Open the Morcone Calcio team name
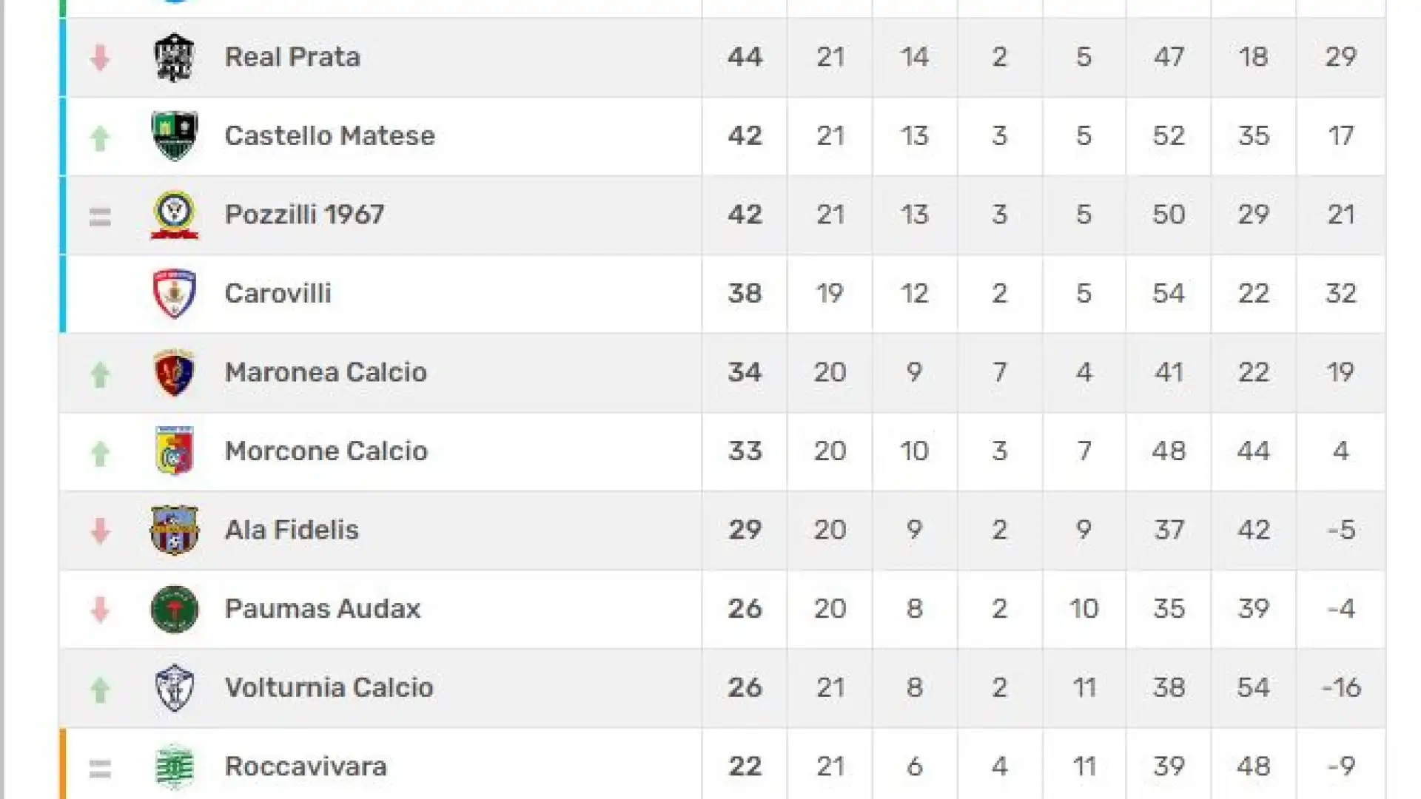 pyautogui.click(x=326, y=451)
